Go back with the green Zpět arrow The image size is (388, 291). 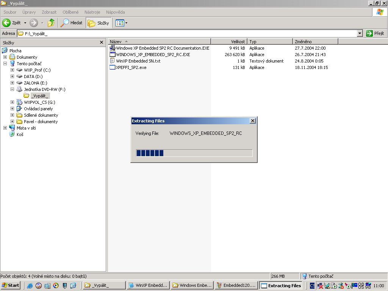pos(6,23)
